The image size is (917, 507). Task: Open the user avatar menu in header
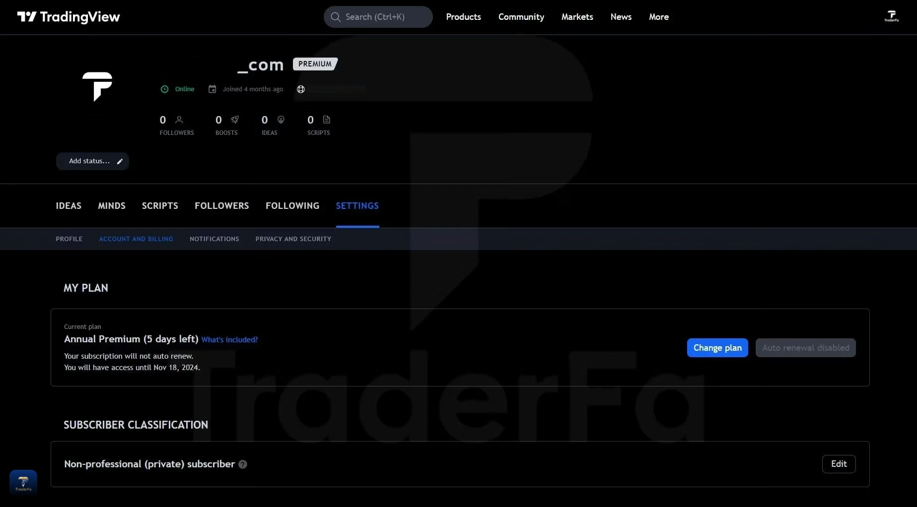click(x=891, y=16)
